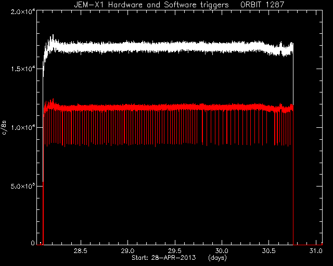Click the (days) unit label
Viewport: 333px width, 266px height.
pyautogui.click(x=217, y=258)
